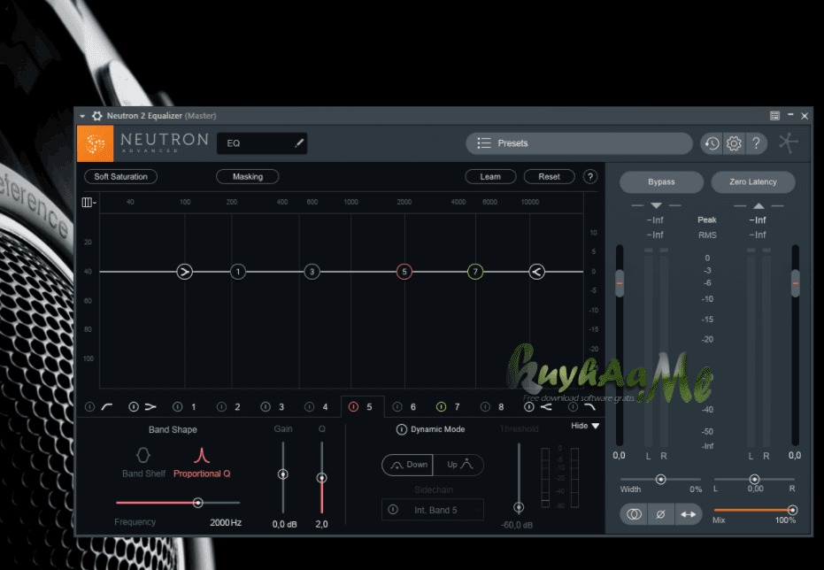Screen dimensions: 824x570
Task: Click the Neutron orange logo icon
Action: [x=95, y=143]
